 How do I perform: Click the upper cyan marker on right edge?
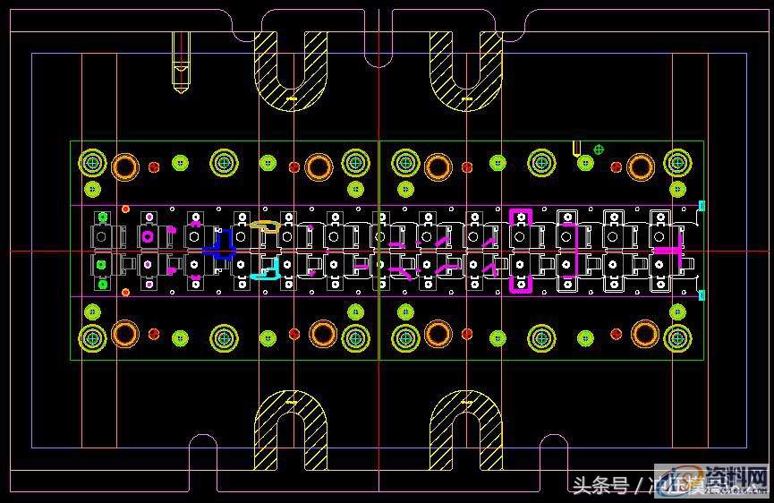[x=702, y=206]
